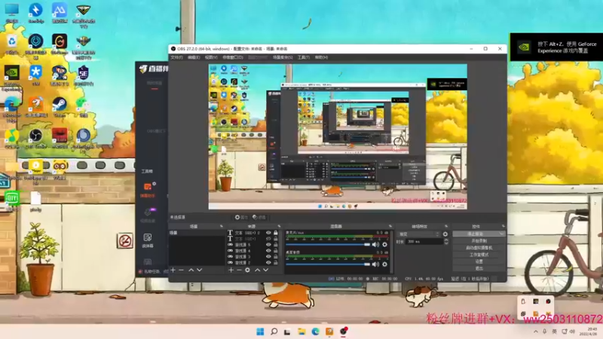Toggle lock on source number 2
This screenshot has height=339, width=603.
pos(275,262)
